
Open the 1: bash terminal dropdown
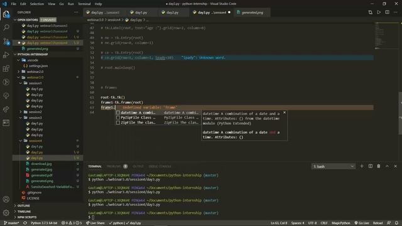tap(334, 166)
